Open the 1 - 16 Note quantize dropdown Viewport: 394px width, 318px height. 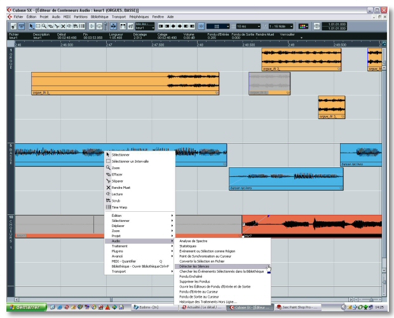[281, 27]
